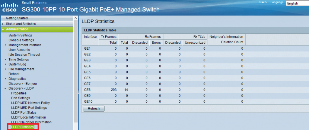Select the GE2 interface row label
This screenshot has width=309, height=130.
87,54
